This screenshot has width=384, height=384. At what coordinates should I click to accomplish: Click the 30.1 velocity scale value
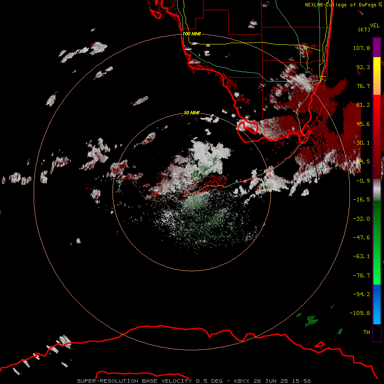(363, 143)
